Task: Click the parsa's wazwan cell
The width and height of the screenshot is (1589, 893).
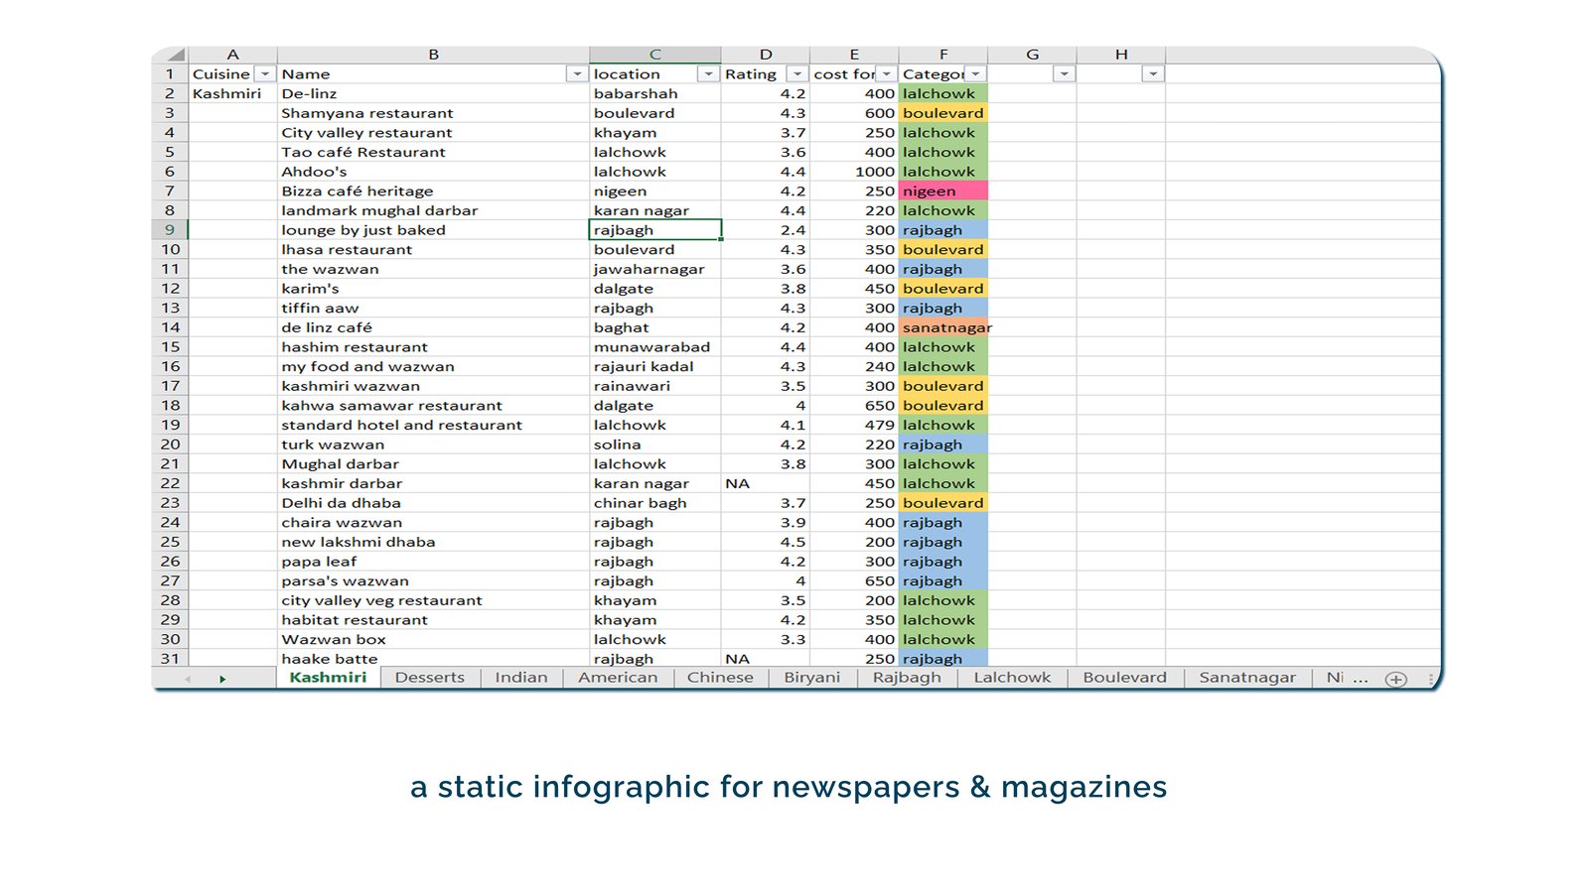Action: (433, 581)
